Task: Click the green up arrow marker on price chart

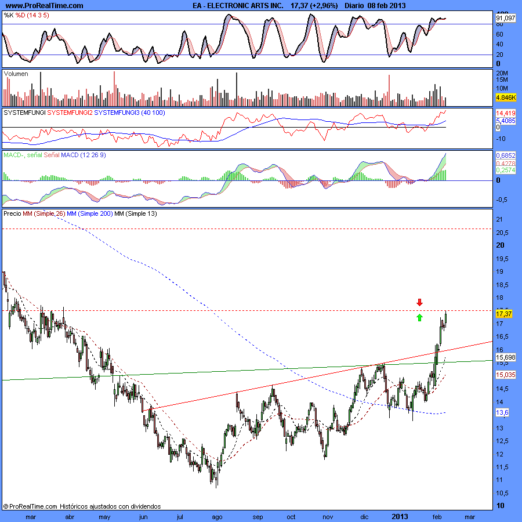Action: point(419,317)
